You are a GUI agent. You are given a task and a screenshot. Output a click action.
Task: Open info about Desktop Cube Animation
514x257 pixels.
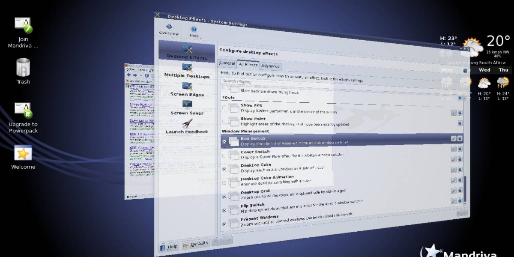[460, 170]
